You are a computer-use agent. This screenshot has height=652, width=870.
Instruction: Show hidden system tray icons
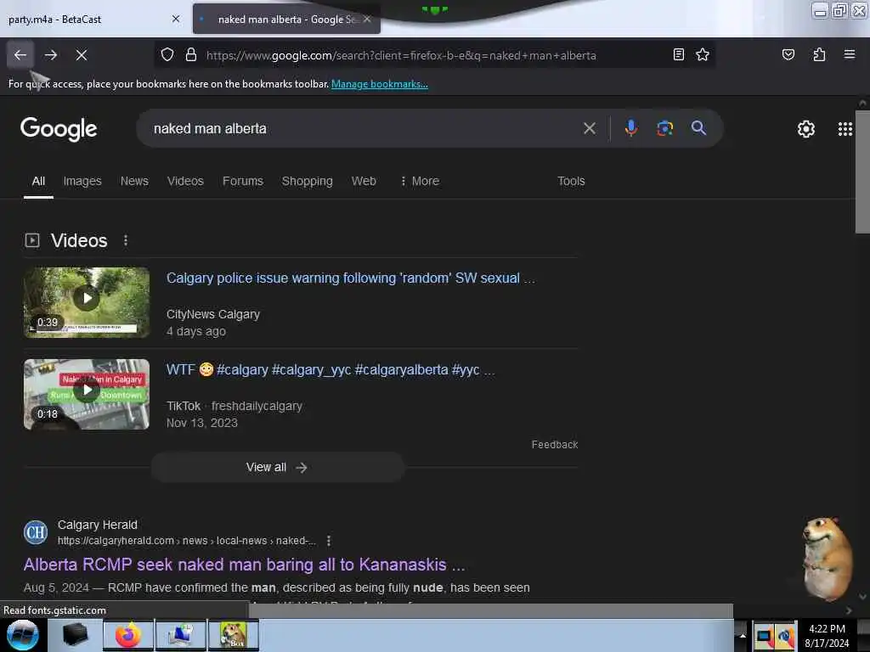(x=743, y=636)
